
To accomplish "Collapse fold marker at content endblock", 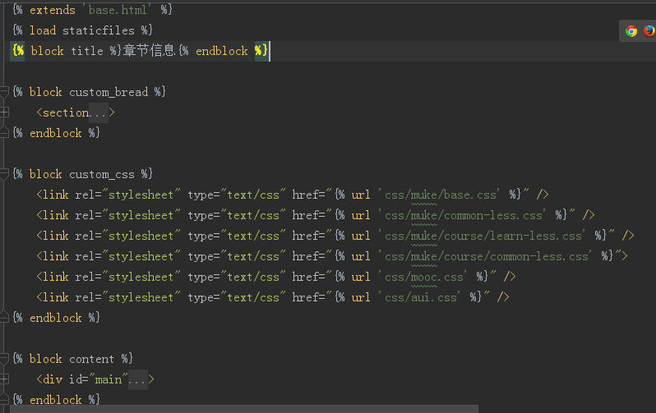I will click(4, 399).
